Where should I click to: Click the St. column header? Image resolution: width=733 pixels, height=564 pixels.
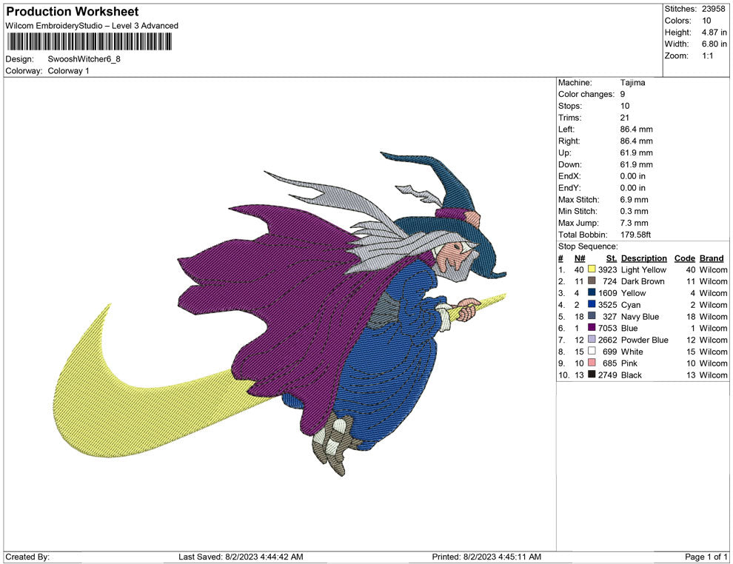(612, 258)
